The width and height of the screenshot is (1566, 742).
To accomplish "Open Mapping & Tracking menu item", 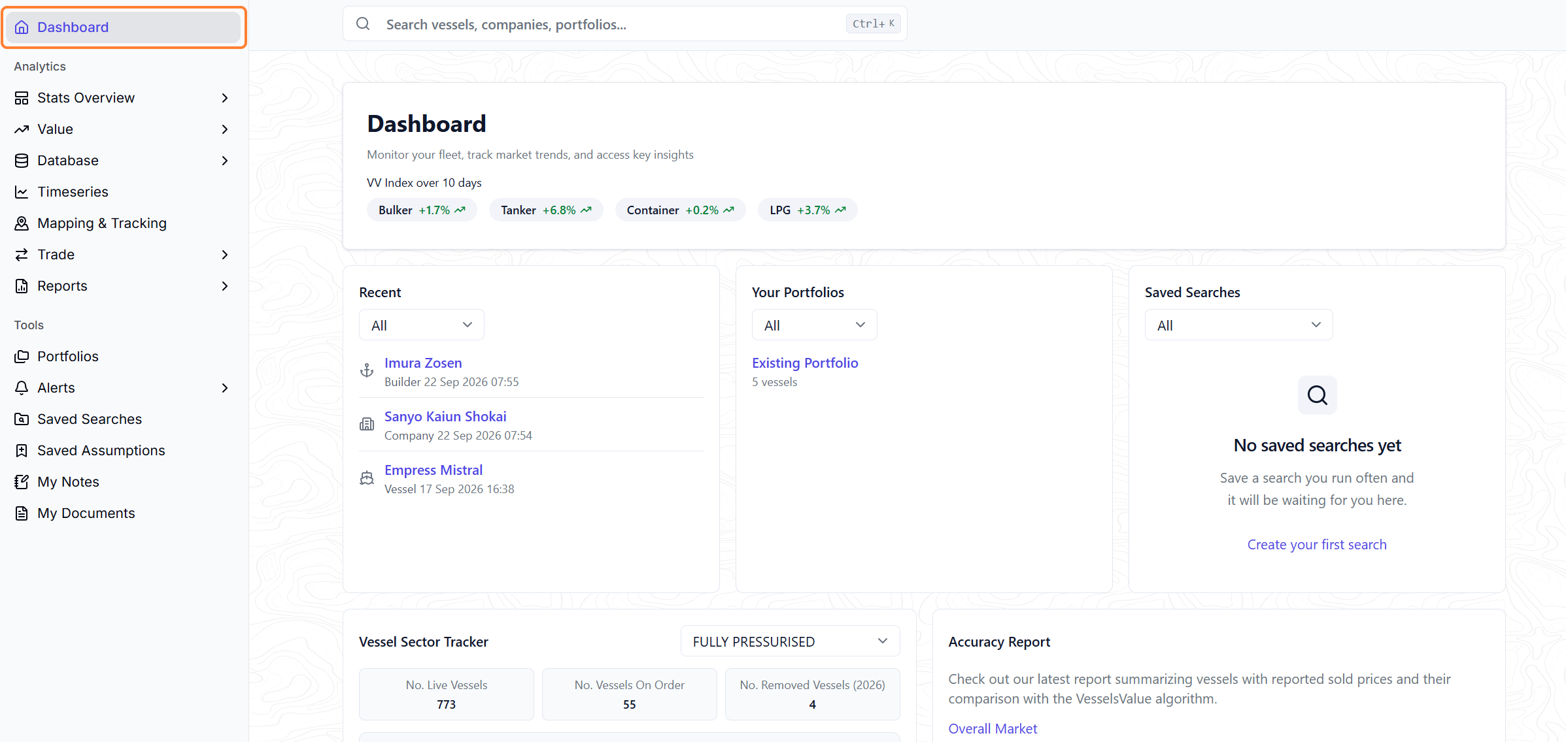I will point(124,223).
